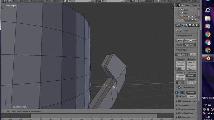214x120 pixels.
Task: Click the volume icon in system tray
Action: [212, 113]
